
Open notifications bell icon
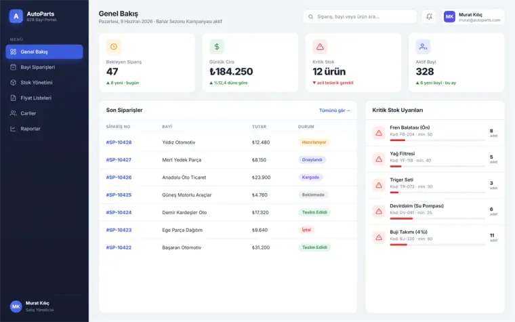(429, 16)
